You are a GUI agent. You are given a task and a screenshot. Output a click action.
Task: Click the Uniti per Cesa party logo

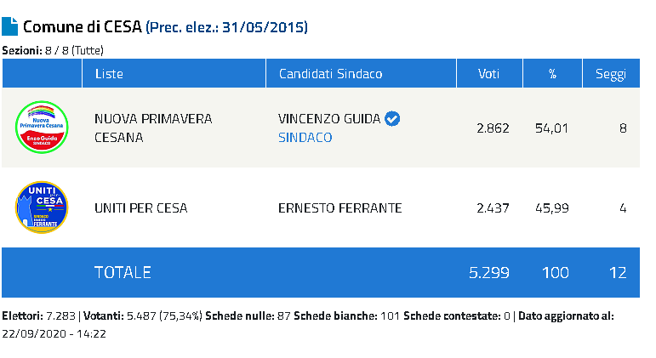point(42,207)
